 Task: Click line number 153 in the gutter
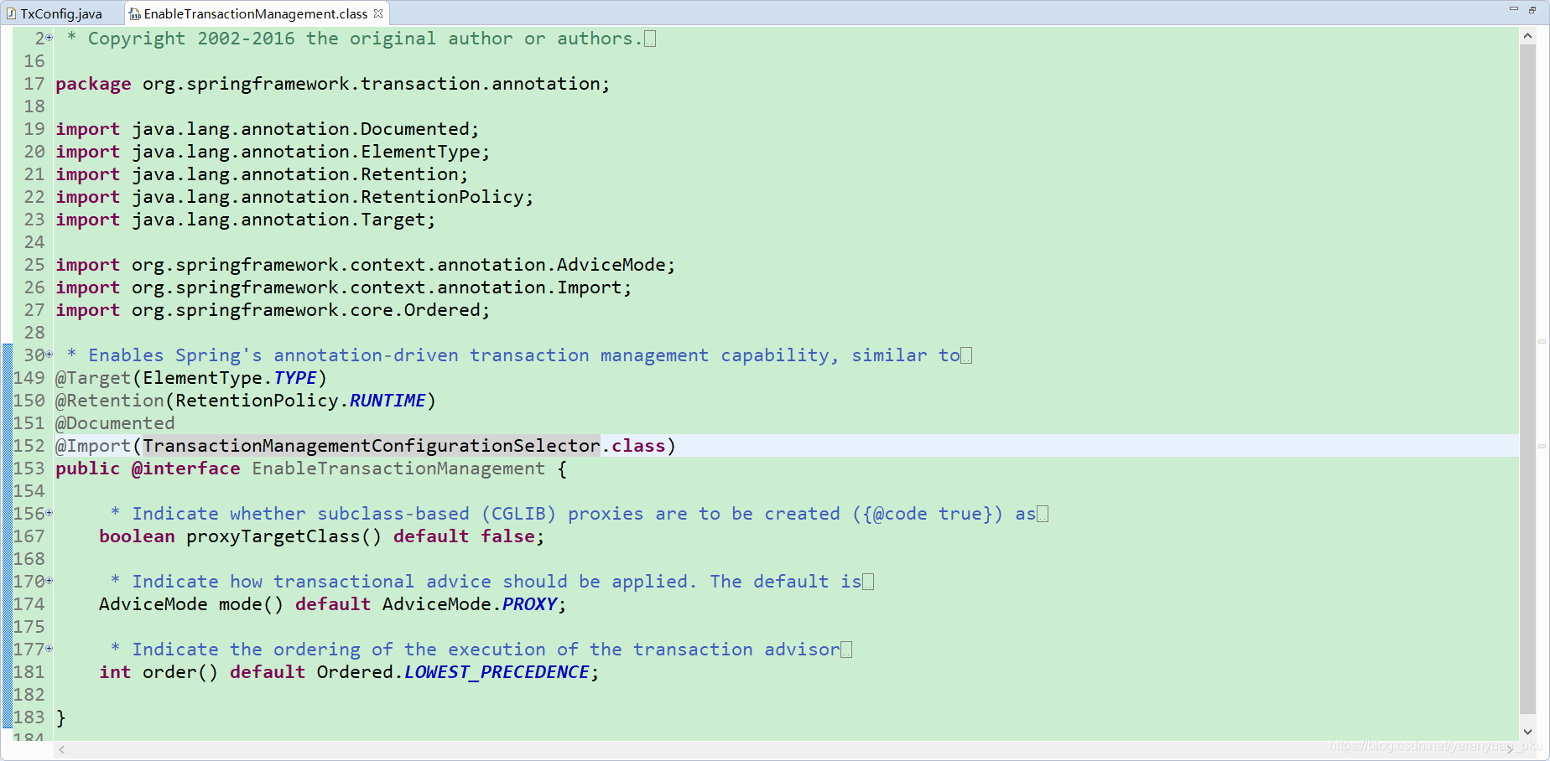pos(29,469)
